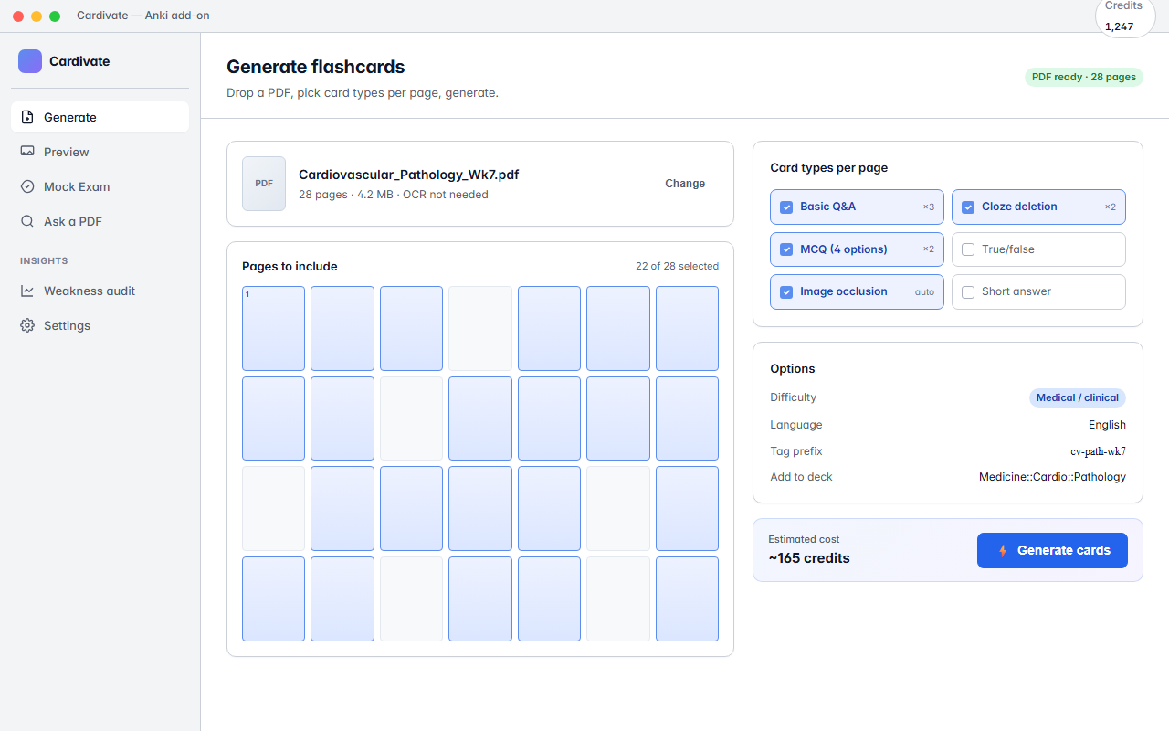Uncheck the MCQ (4 options) checkbox
Image resolution: width=1169 pixels, height=731 pixels.
[x=786, y=249]
